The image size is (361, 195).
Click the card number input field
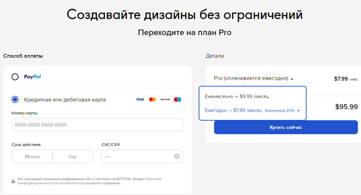click(x=97, y=125)
